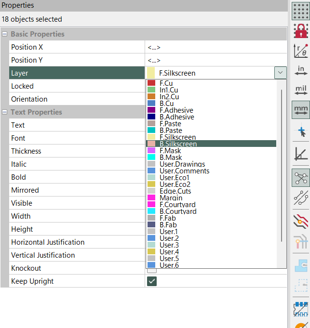
Task: Choose F.Cu in the layer list
Action: click(166, 83)
